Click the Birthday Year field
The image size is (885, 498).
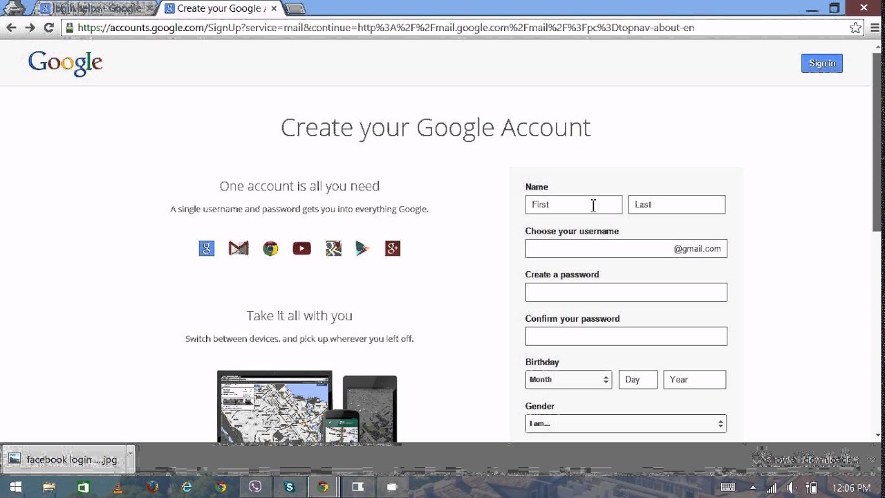[695, 380]
